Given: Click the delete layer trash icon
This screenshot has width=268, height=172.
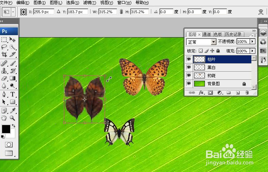Looking at the screenshot, I should (247, 93).
